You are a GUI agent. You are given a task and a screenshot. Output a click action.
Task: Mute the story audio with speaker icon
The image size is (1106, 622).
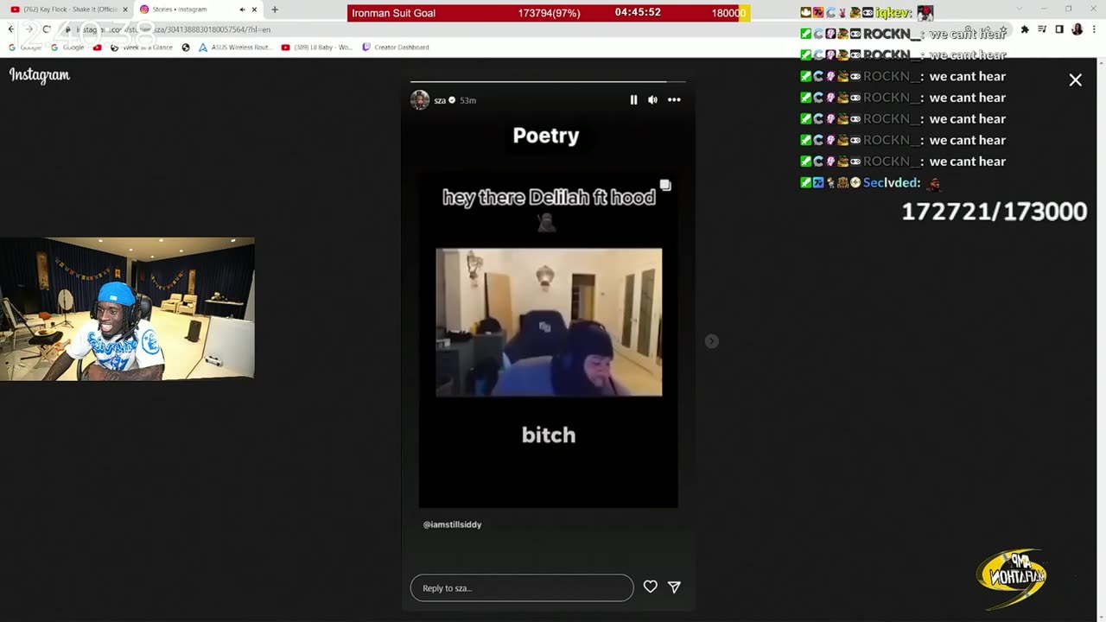click(652, 100)
